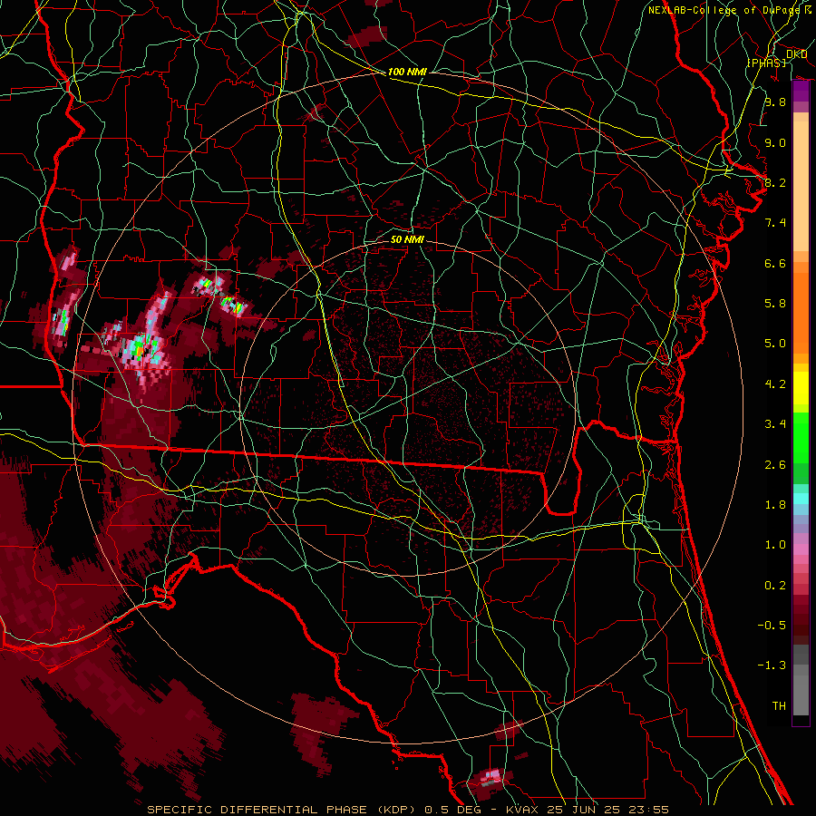
Task: Pick the yellow segment of the color bar
Action: 801,388
